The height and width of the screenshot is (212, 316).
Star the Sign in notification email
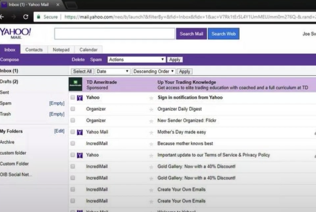pos(151,99)
